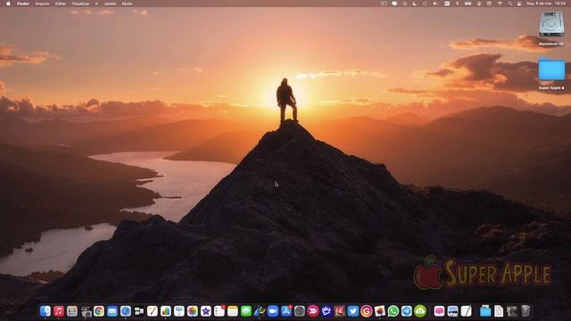Open Keynote presentation app in Dock
The height and width of the screenshot is (321, 571).
[179, 311]
